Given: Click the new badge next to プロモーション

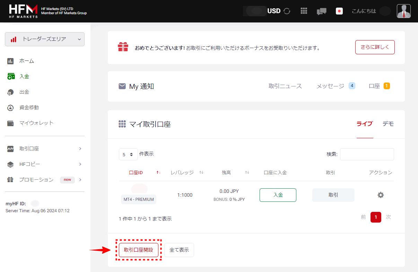Looking at the screenshot, I should [67, 180].
